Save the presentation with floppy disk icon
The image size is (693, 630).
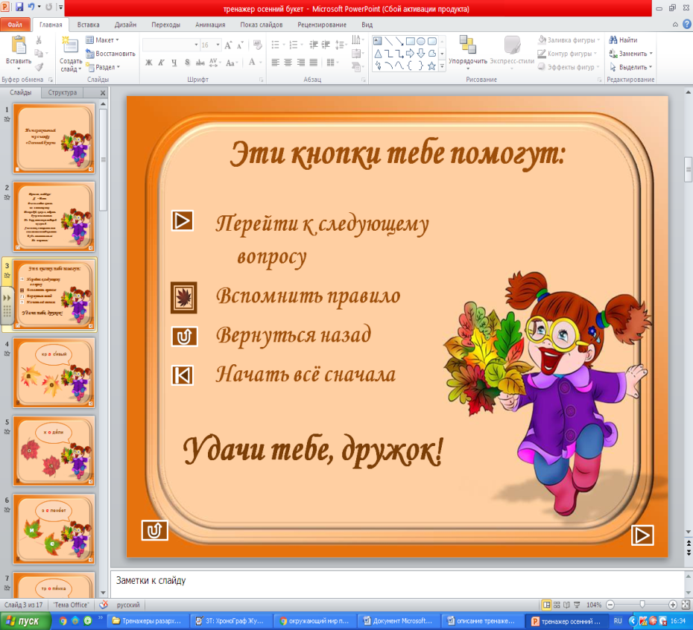click(x=19, y=7)
